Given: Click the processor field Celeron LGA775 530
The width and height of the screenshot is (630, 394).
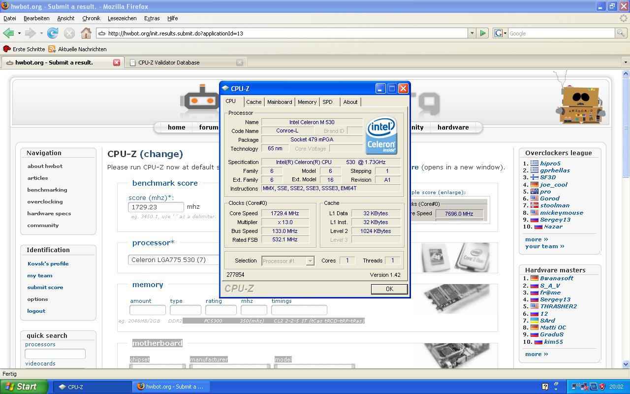Looking at the screenshot, I should [x=174, y=260].
